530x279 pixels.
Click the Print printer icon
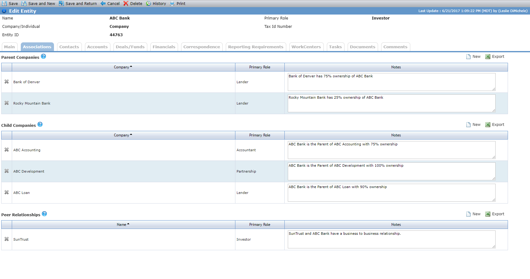(x=172, y=3)
